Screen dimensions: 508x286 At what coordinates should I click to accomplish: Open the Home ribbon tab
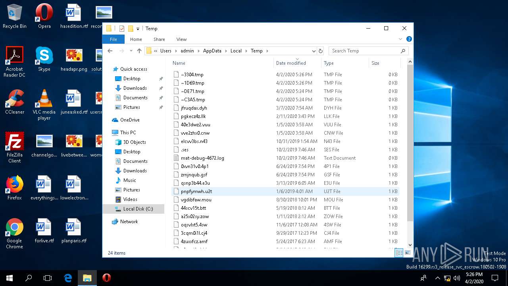(136, 39)
